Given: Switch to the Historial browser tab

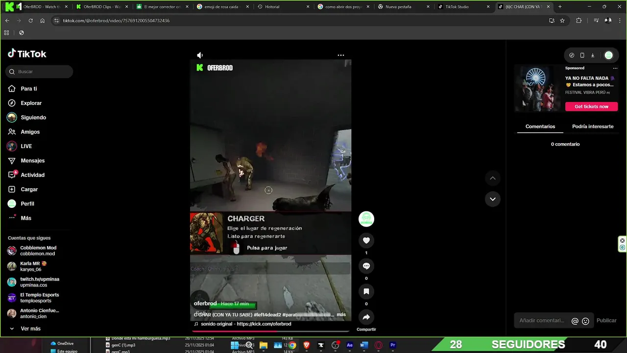Looking at the screenshot, I should 283,7.
